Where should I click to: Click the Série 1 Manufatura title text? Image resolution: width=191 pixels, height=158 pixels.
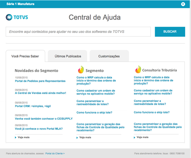[x=21, y=4]
